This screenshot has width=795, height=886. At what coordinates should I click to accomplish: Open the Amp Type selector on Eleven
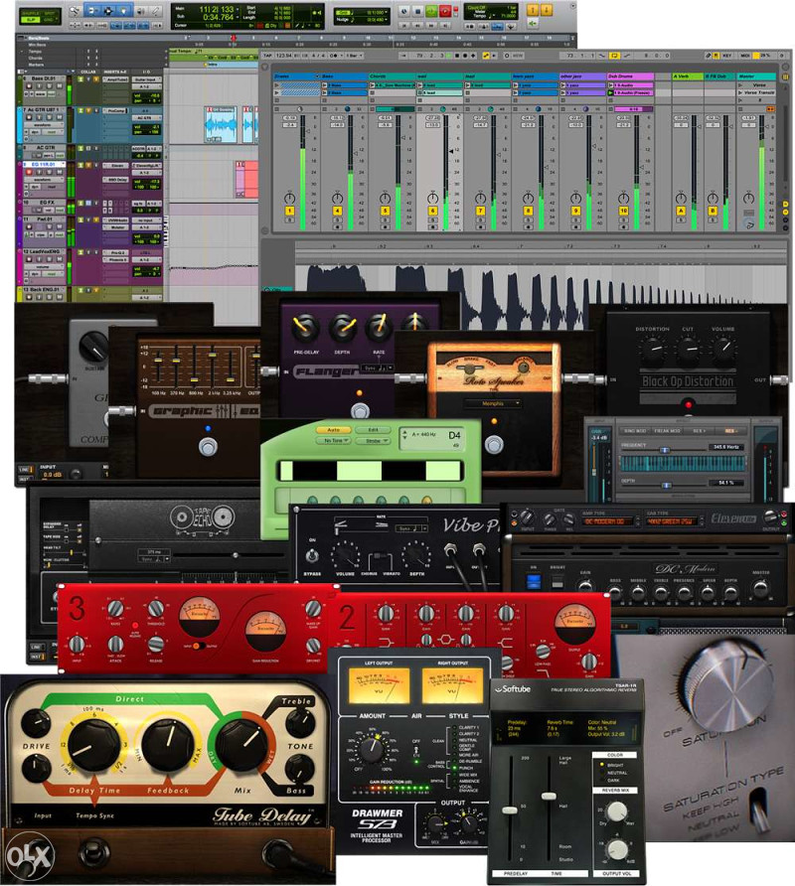pos(608,521)
